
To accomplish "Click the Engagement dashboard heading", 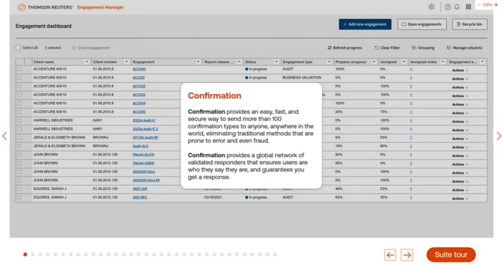I will [44, 26].
